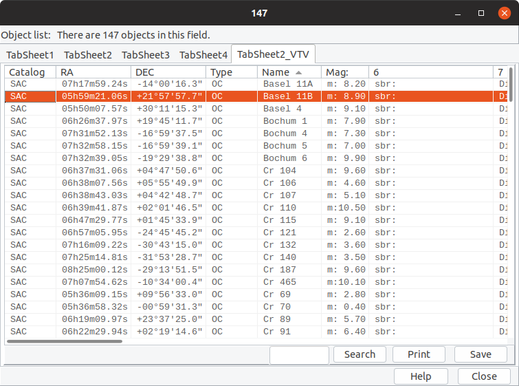The image size is (519, 386).
Task: Sort by the Type column header
Action: (x=232, y=72)
